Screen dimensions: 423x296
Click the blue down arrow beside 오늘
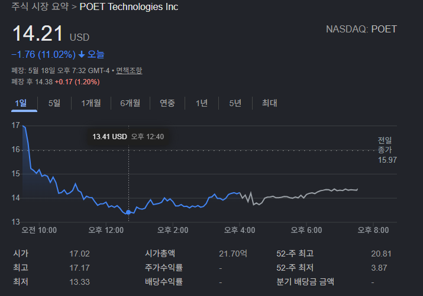tap(82, 55)
